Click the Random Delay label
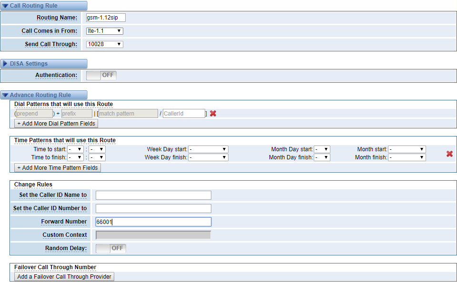This screenshot has height=282, width=457. tap(66, 248)
